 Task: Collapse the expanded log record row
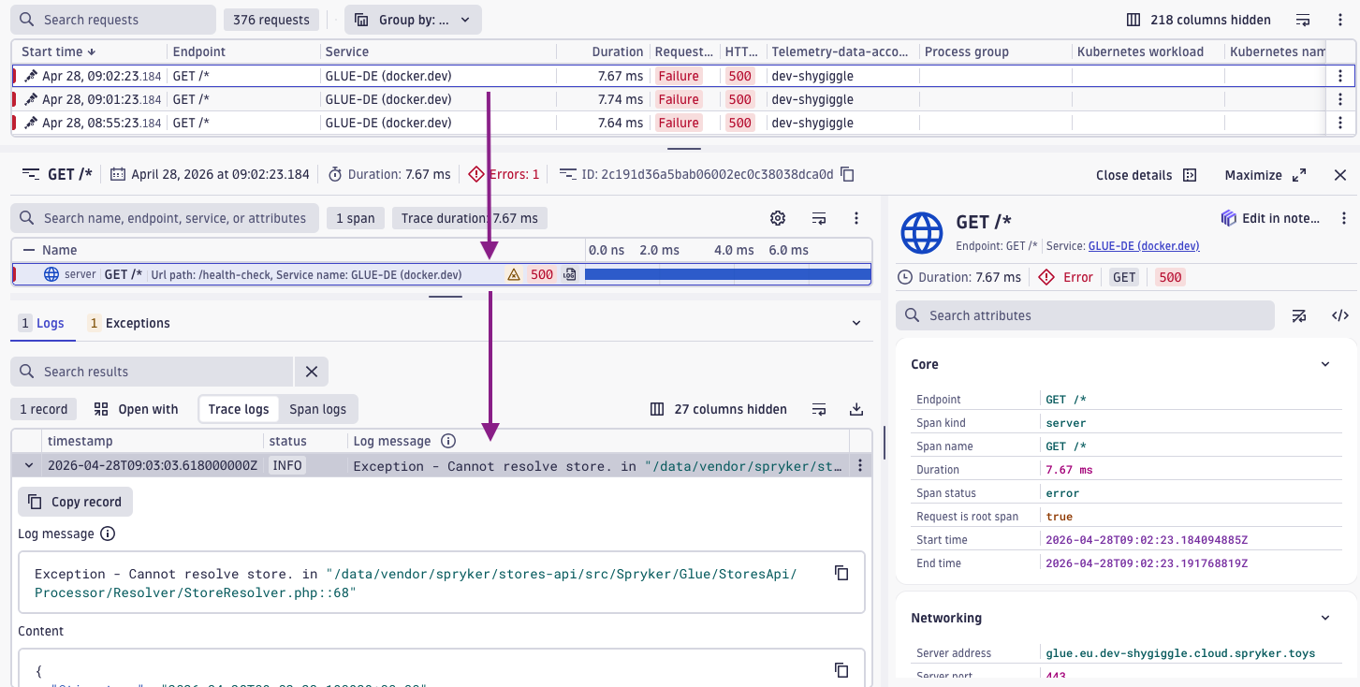click(x=28, y=465)
